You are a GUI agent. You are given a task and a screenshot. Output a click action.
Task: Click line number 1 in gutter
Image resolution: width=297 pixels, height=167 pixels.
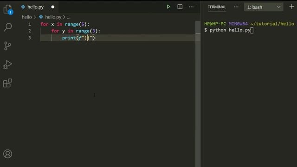point(30,24)
